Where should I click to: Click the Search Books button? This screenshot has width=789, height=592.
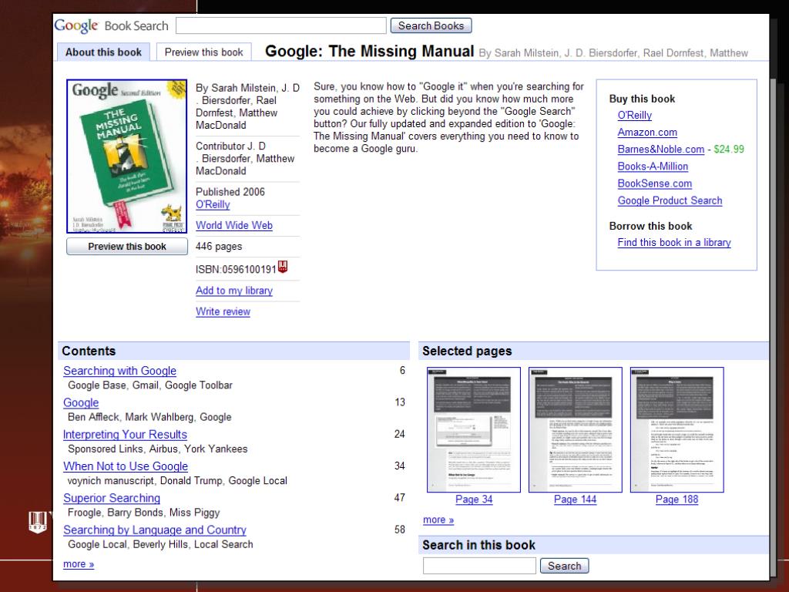coord(431,25)
